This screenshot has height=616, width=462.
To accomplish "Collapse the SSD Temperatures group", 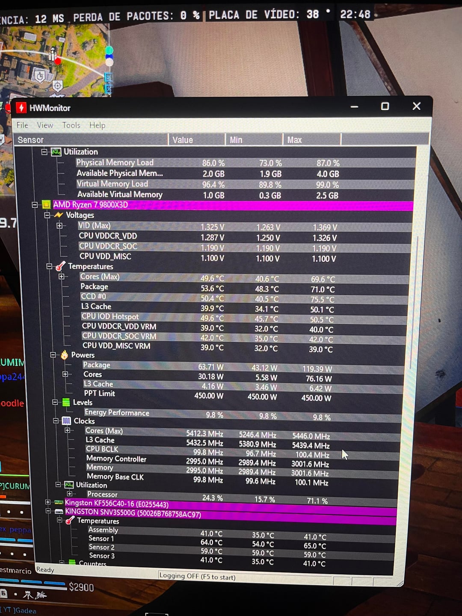I will pyautogui.click(x=59, y=520).
